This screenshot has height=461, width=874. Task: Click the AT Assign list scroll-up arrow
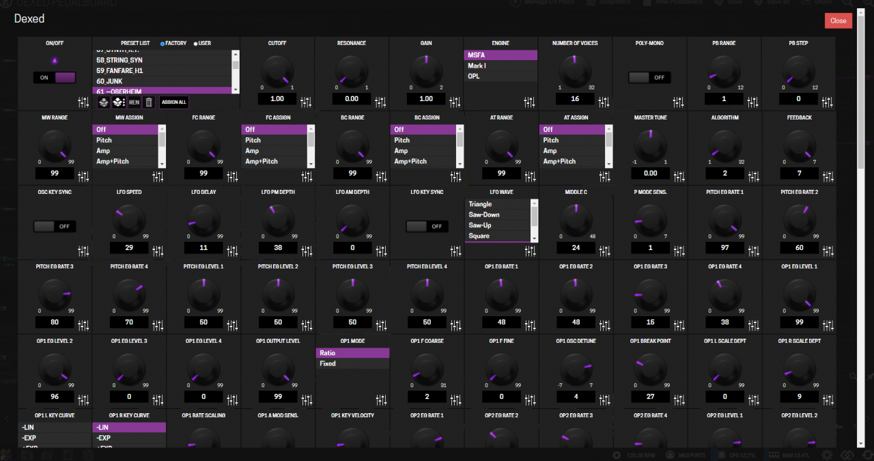[608, 128]
